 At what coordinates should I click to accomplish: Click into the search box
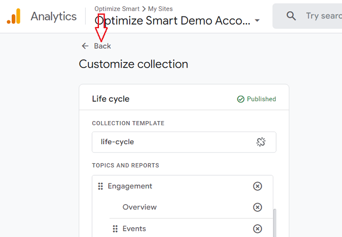tap(323, 16)
